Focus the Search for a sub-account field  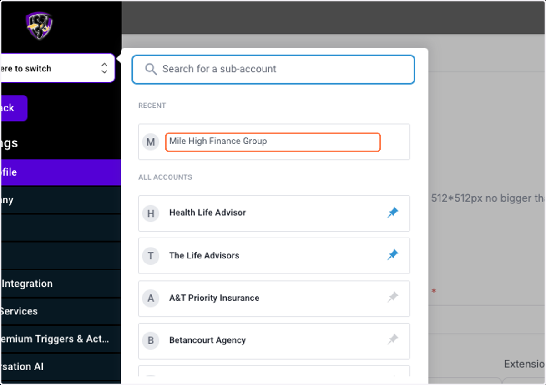[x=273, y=70]
